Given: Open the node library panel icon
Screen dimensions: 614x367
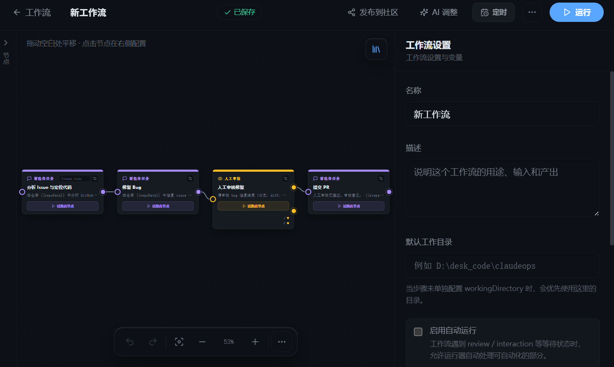Looking at the screenshot, I should [x=376, y=49].
